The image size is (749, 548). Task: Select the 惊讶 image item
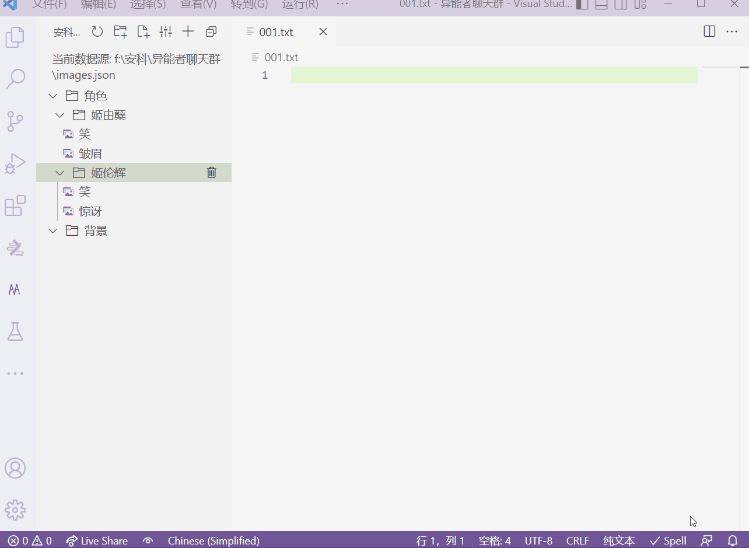pos(90,211)
